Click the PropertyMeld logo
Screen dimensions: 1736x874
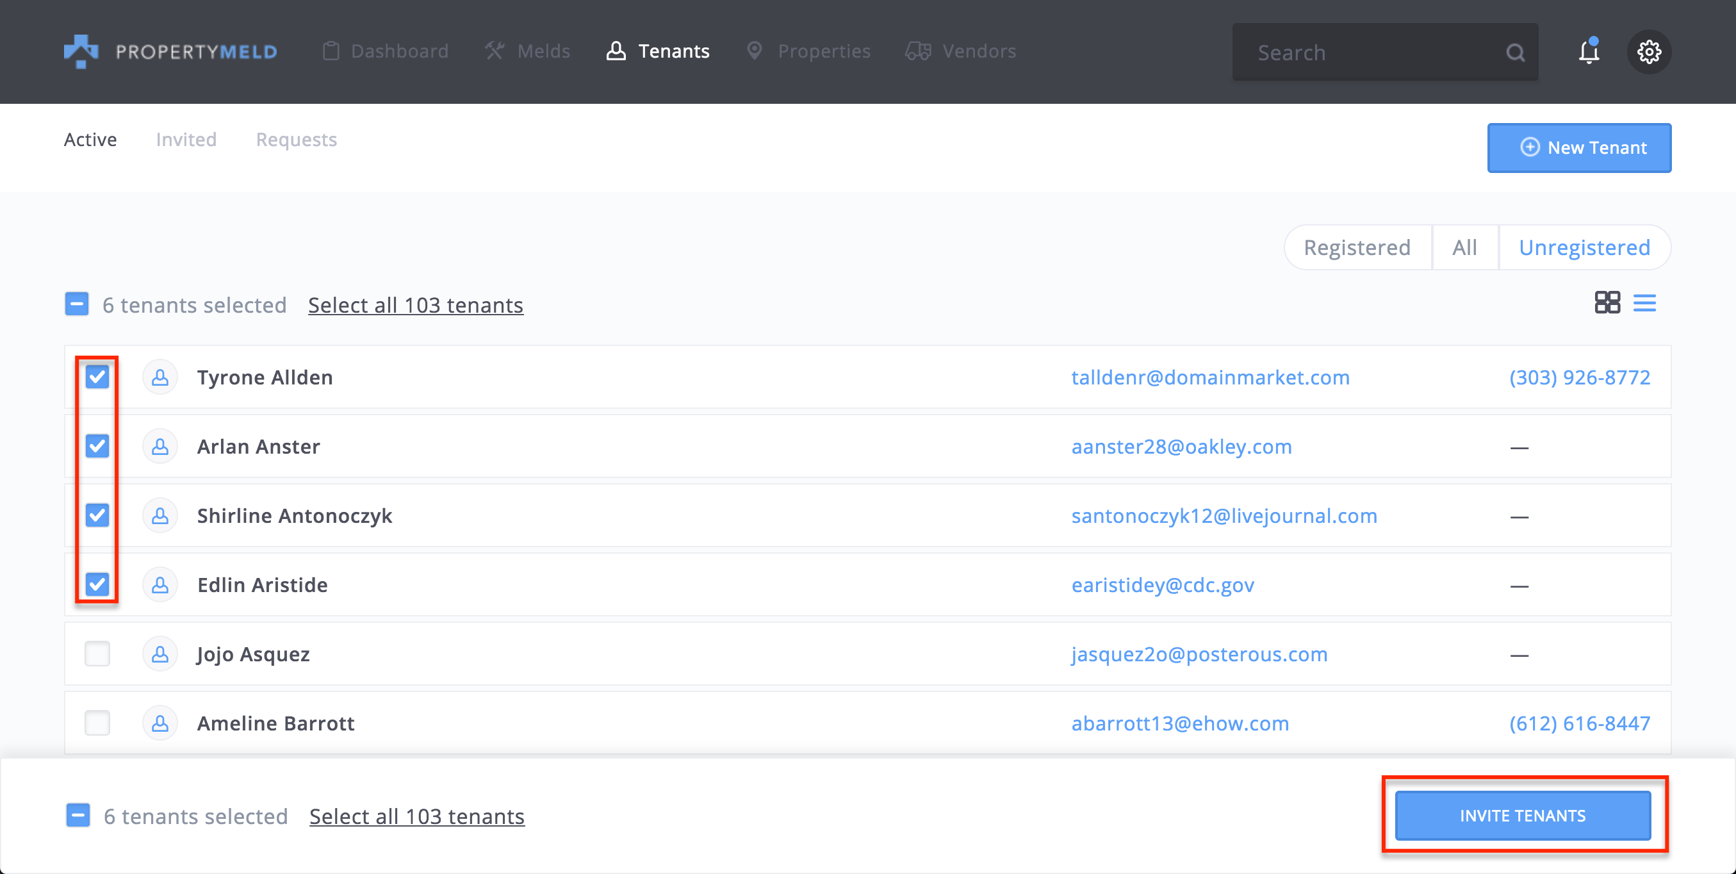point(170,51)
